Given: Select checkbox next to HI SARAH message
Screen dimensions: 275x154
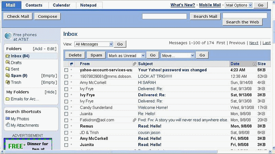Looking at the screenshot, I should point(66,83).
